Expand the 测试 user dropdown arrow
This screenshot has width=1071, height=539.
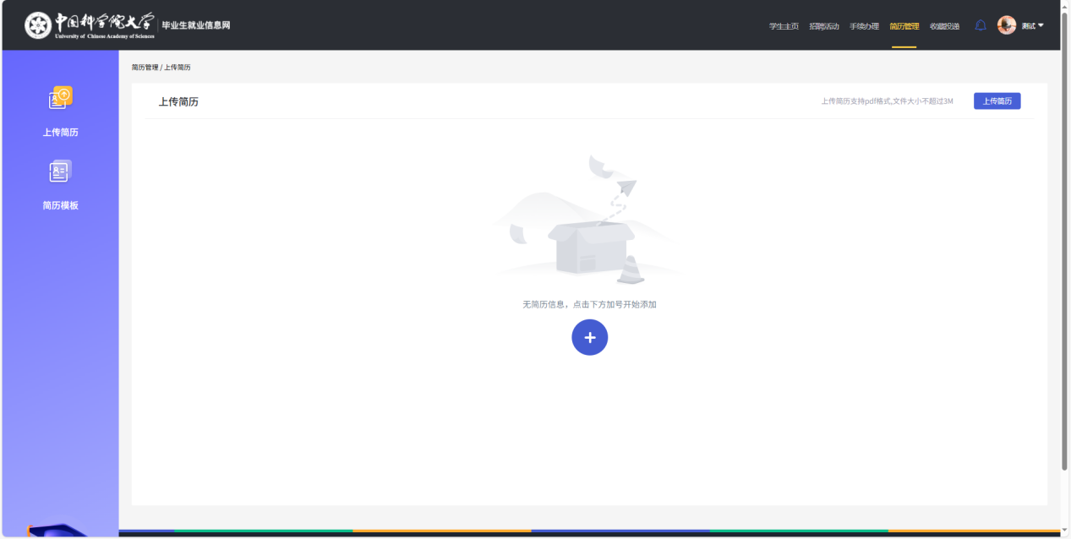pyautogui.click(x=1041, y=25)
